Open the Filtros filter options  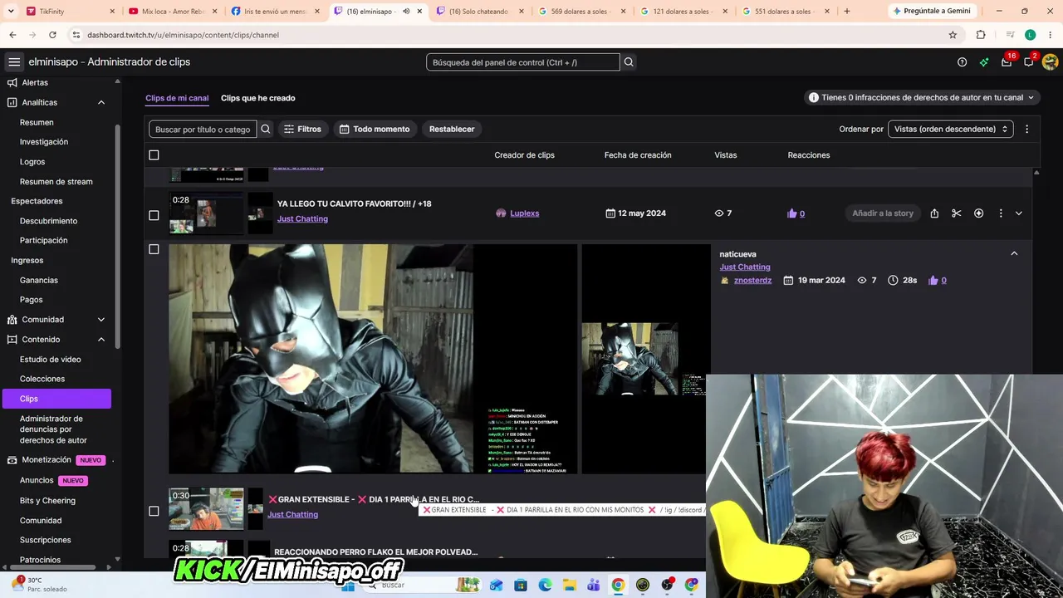coord(302,130)
